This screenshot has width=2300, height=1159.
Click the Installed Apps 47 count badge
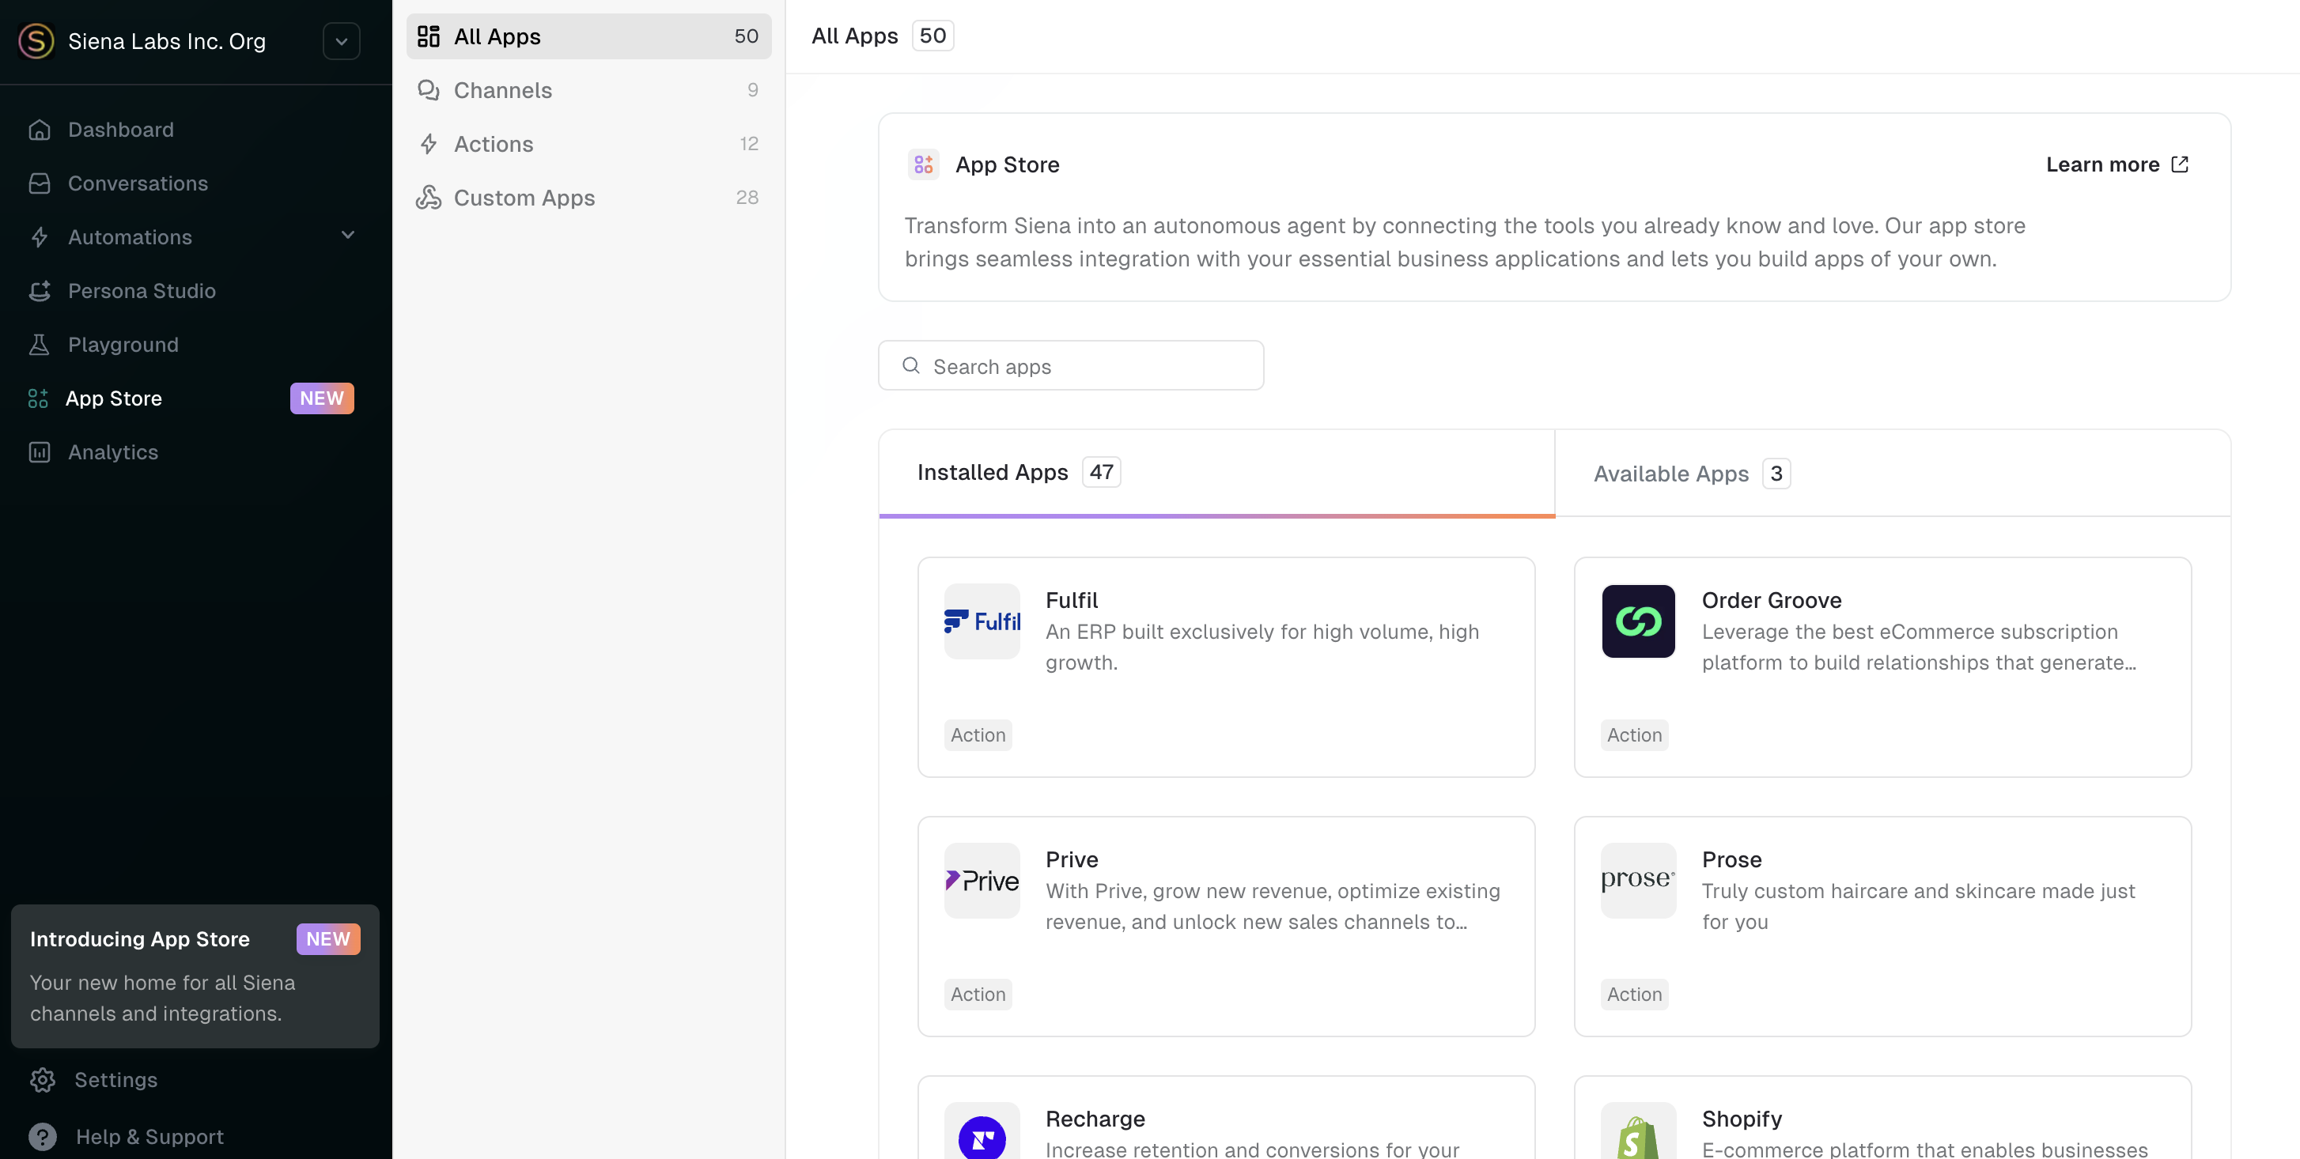pyautogui.click(x=1101, y=471)
